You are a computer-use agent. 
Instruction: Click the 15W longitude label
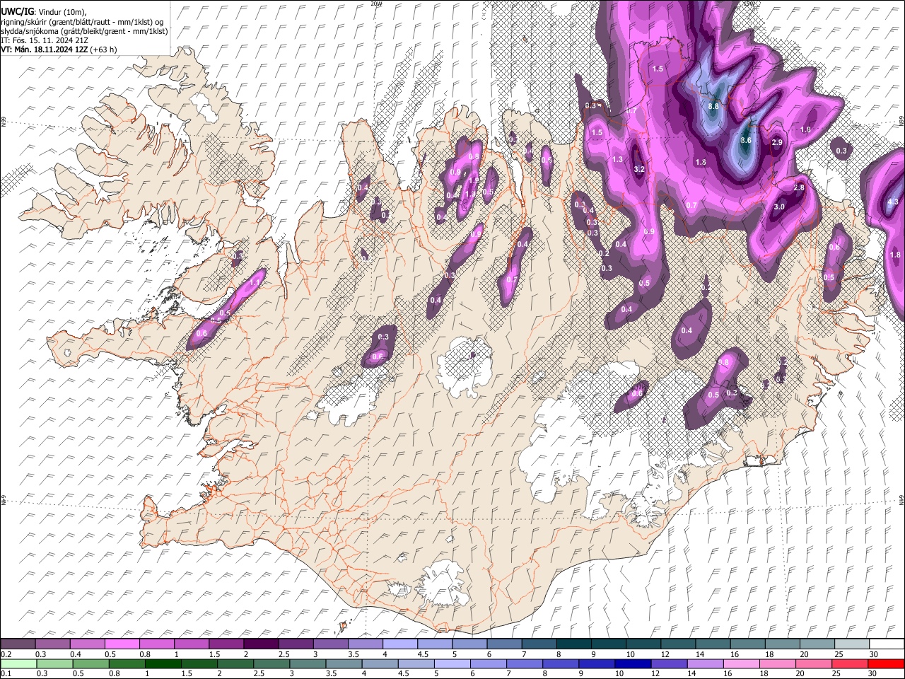pyautogui.click(x=749, y=4)
